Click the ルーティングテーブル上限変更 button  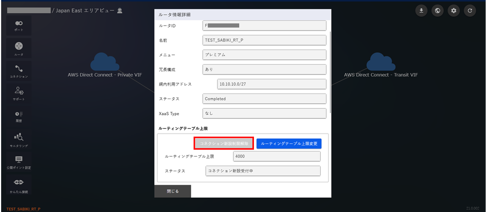click(289, 144)
